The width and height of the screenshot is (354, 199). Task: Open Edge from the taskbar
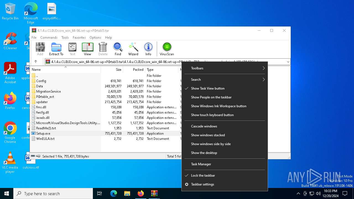(114, 193)
